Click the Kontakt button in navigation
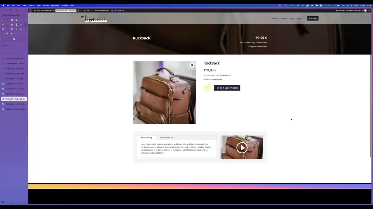The height and width of the screenshot is (209, 373). pyautogui.click(x=313, y=18)
